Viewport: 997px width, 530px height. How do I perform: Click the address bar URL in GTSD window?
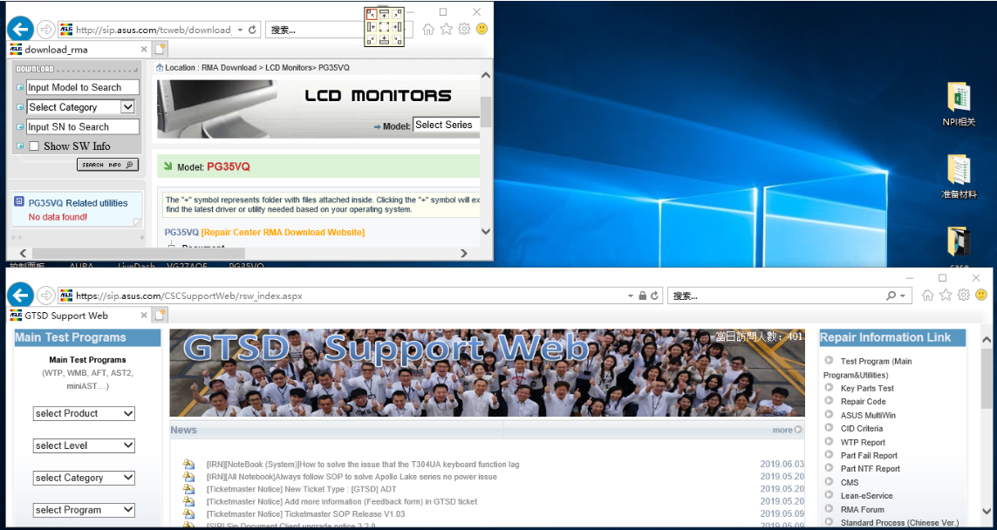pyautogui.click(x=188, y=296)
